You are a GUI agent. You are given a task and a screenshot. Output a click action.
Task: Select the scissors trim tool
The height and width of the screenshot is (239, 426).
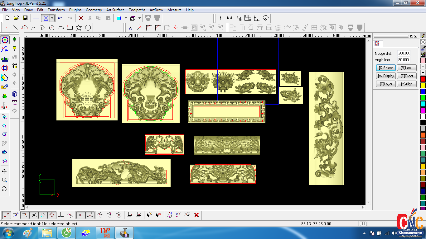131,28
